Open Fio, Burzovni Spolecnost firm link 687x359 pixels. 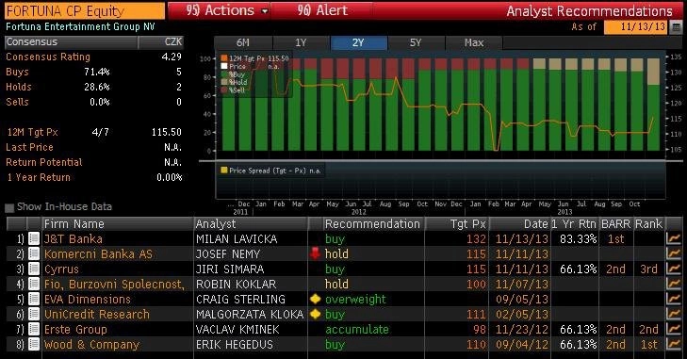click(x=114, y=284)
